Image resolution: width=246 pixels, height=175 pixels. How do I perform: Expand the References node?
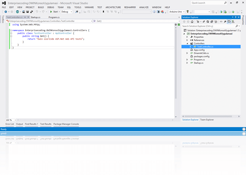click(x=187, y=40)
